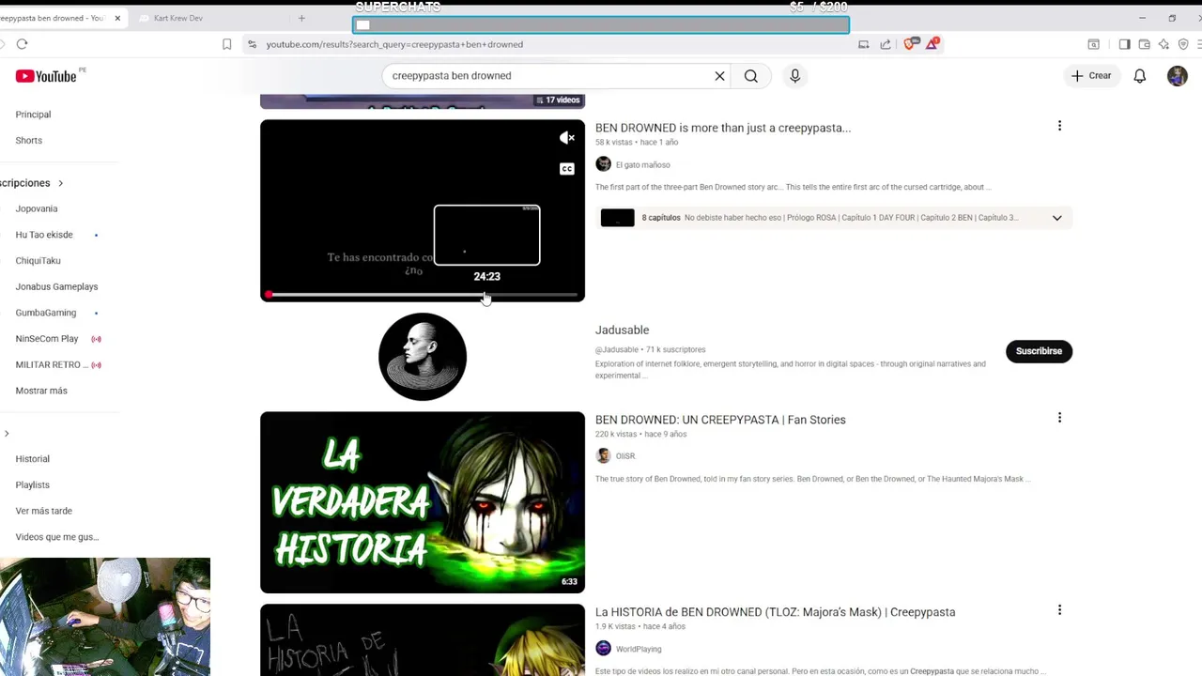Open Ver más tarde in the sidebar

(43, 512)
